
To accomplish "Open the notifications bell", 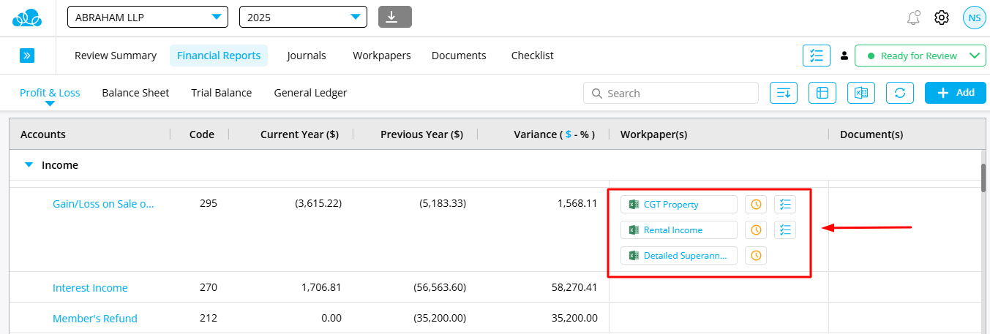I will click(x=912, y=18).
